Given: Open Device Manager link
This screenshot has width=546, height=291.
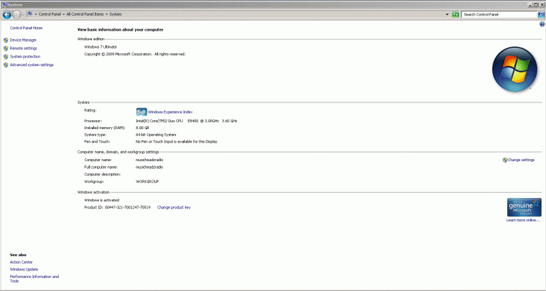Looking at the screenshot, I should coord(23,40).
